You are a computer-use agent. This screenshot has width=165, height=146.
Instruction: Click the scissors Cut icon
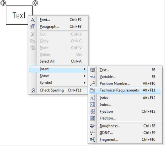point(32,34)
